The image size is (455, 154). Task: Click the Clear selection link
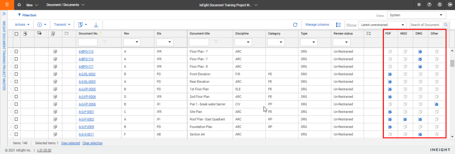click(x=93, y=143)
